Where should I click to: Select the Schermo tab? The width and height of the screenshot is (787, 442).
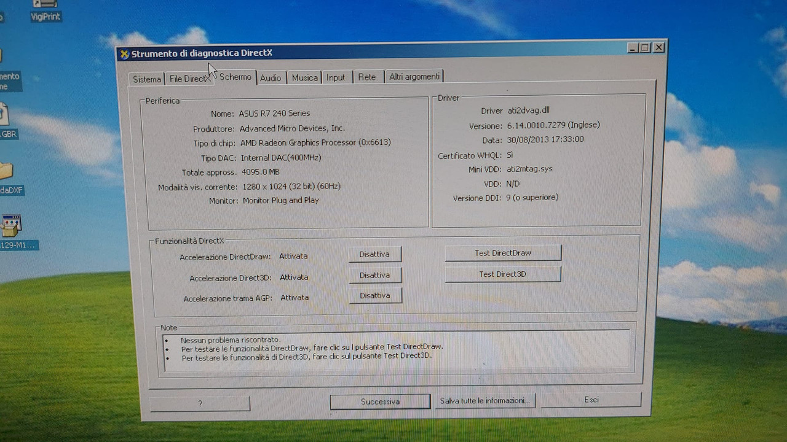point(235,77)
